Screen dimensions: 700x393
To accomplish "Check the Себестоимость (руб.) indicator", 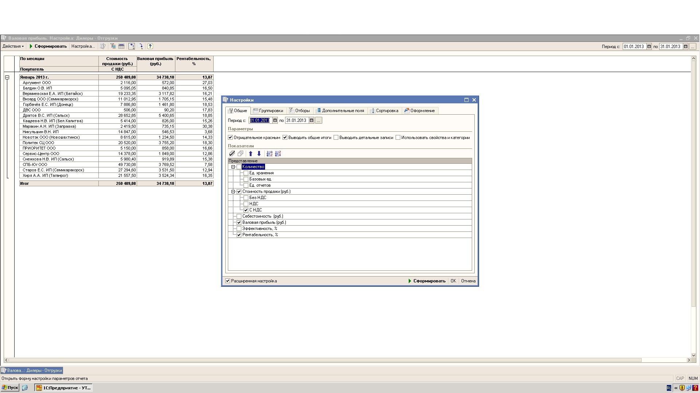I will [x=239, y=216].
